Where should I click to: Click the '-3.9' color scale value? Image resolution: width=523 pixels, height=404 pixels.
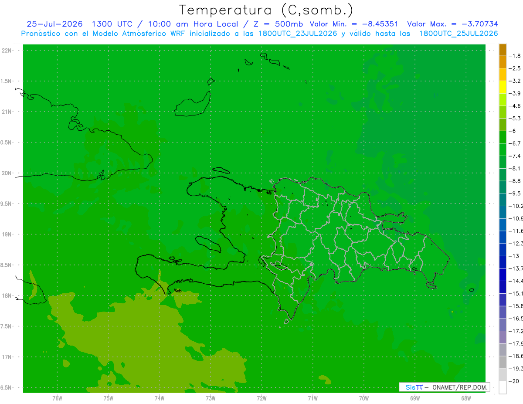tap(515, 93)
